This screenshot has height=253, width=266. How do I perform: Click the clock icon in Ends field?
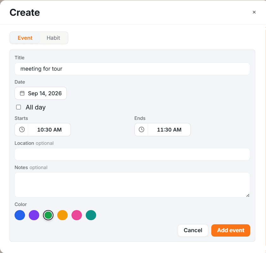(x=141, y=130)
